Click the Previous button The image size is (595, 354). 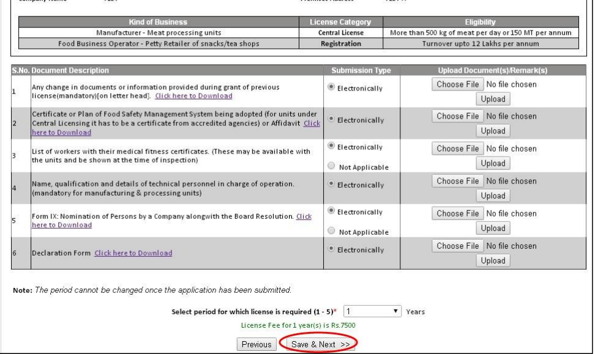click(256, 344)
